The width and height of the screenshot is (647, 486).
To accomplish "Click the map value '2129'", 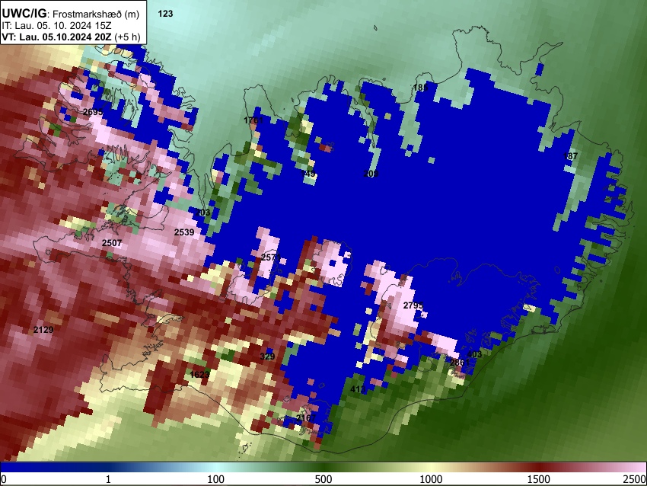I will coord(43,330).
